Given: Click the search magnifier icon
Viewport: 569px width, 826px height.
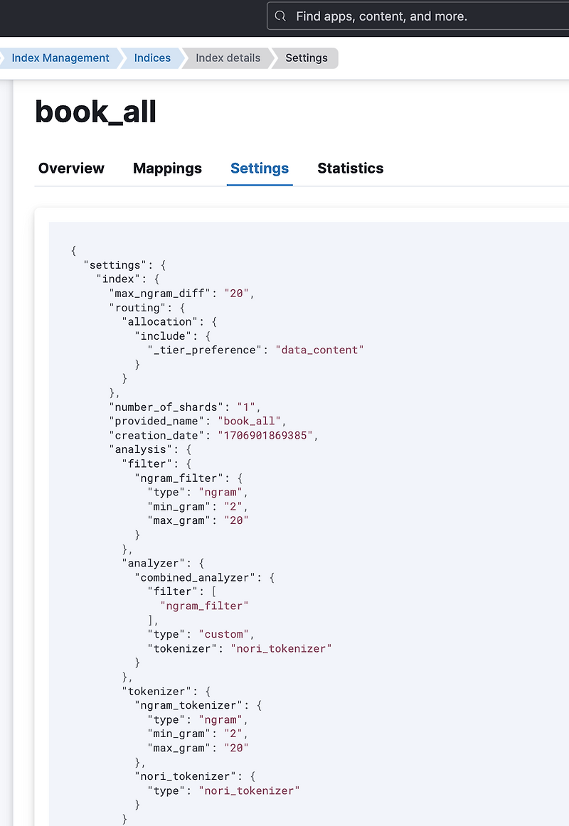Looking at the screenshot, I should click(x=280, y=16).
